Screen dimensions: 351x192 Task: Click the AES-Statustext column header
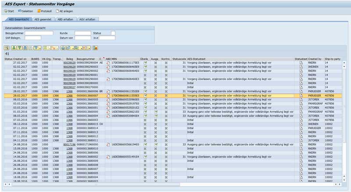(240, 59)
